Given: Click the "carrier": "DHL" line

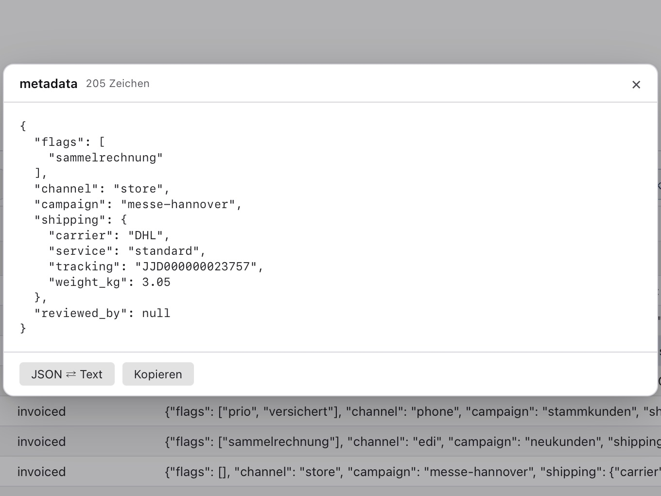Looking at the screenshot, I should 109,235.
